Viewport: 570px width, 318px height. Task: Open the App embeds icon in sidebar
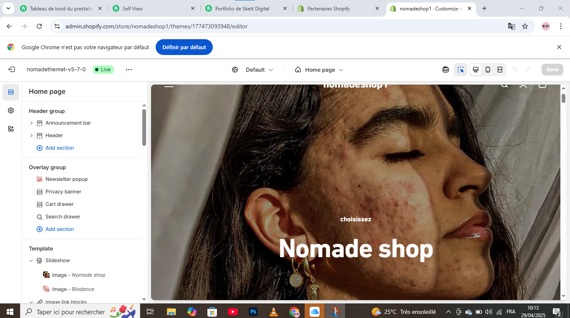(11, 129)
